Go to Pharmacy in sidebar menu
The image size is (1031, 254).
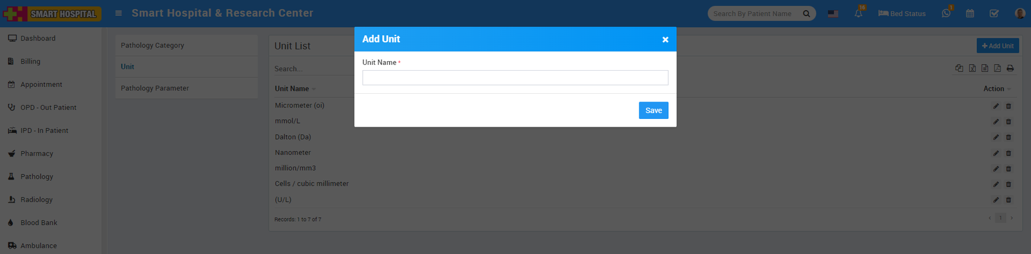point(37,154)
